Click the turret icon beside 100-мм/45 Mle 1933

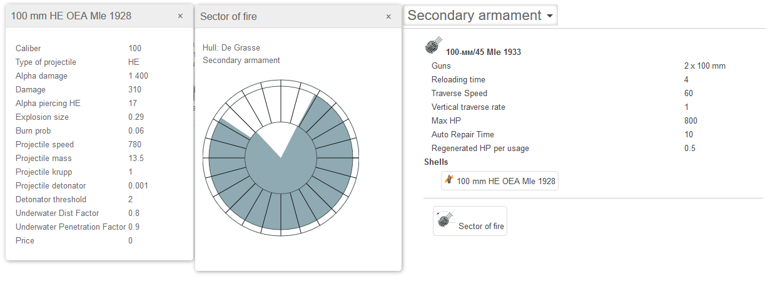click(433, 47)
